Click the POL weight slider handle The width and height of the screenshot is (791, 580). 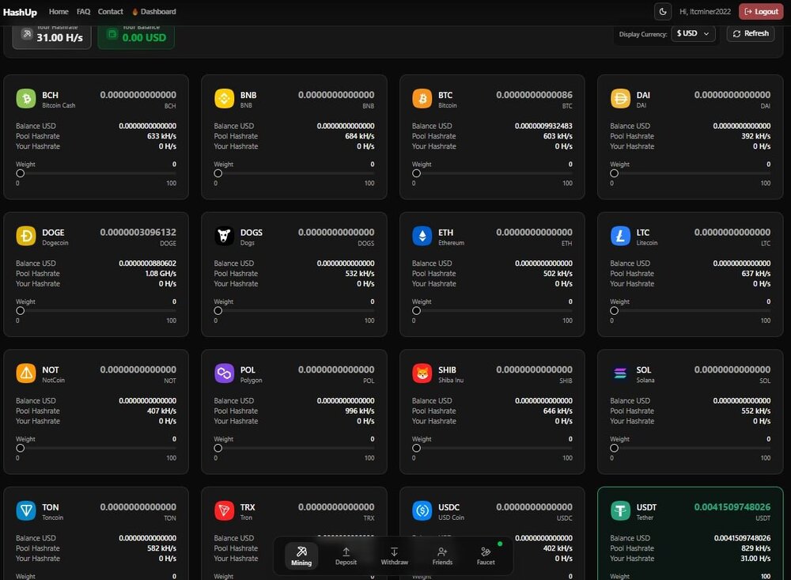(x=218, y=448)
